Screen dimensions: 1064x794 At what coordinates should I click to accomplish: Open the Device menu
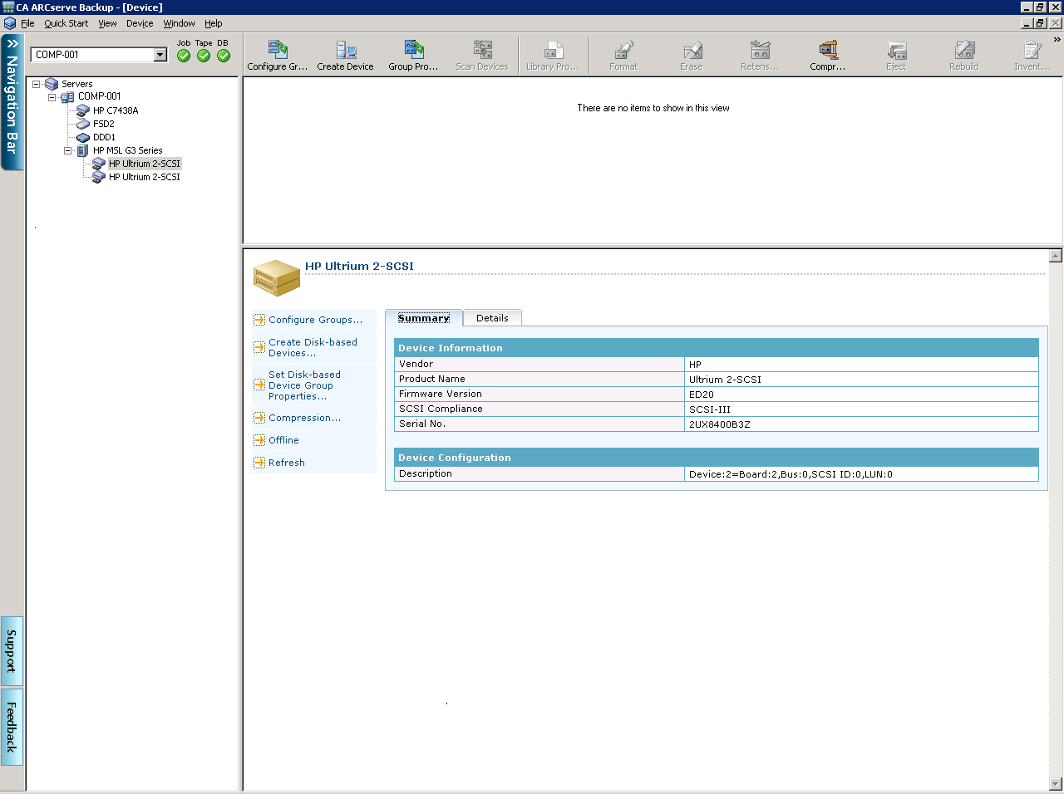pos(140,23)
